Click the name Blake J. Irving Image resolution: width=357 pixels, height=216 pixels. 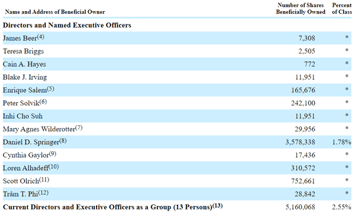pos(25,77)
